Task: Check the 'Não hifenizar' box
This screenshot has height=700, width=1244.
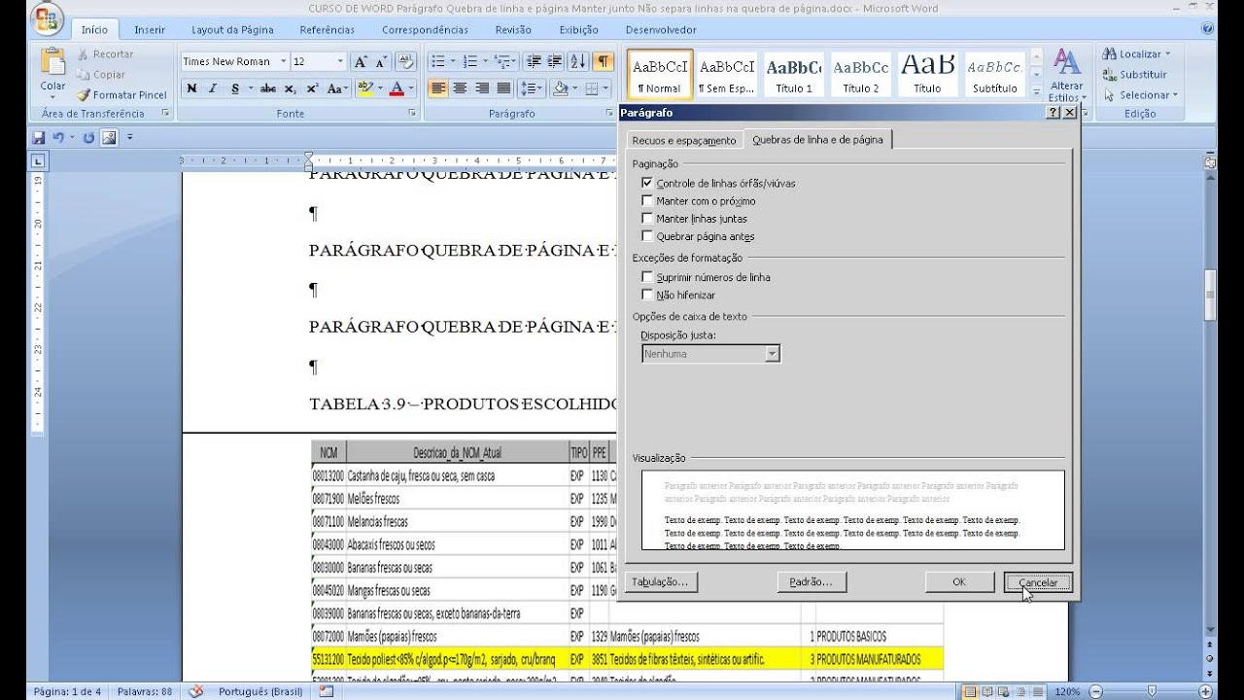Action: (647, 295)
